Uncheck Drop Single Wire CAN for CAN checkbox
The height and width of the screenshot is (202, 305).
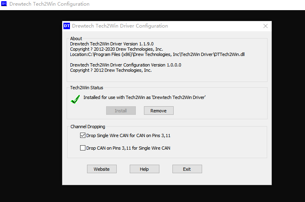click(83, 135)
